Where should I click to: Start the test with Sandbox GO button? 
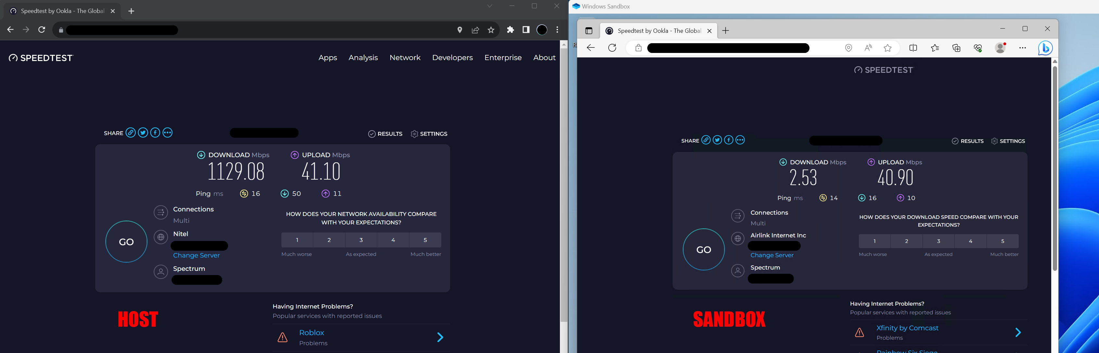(704, 249)
